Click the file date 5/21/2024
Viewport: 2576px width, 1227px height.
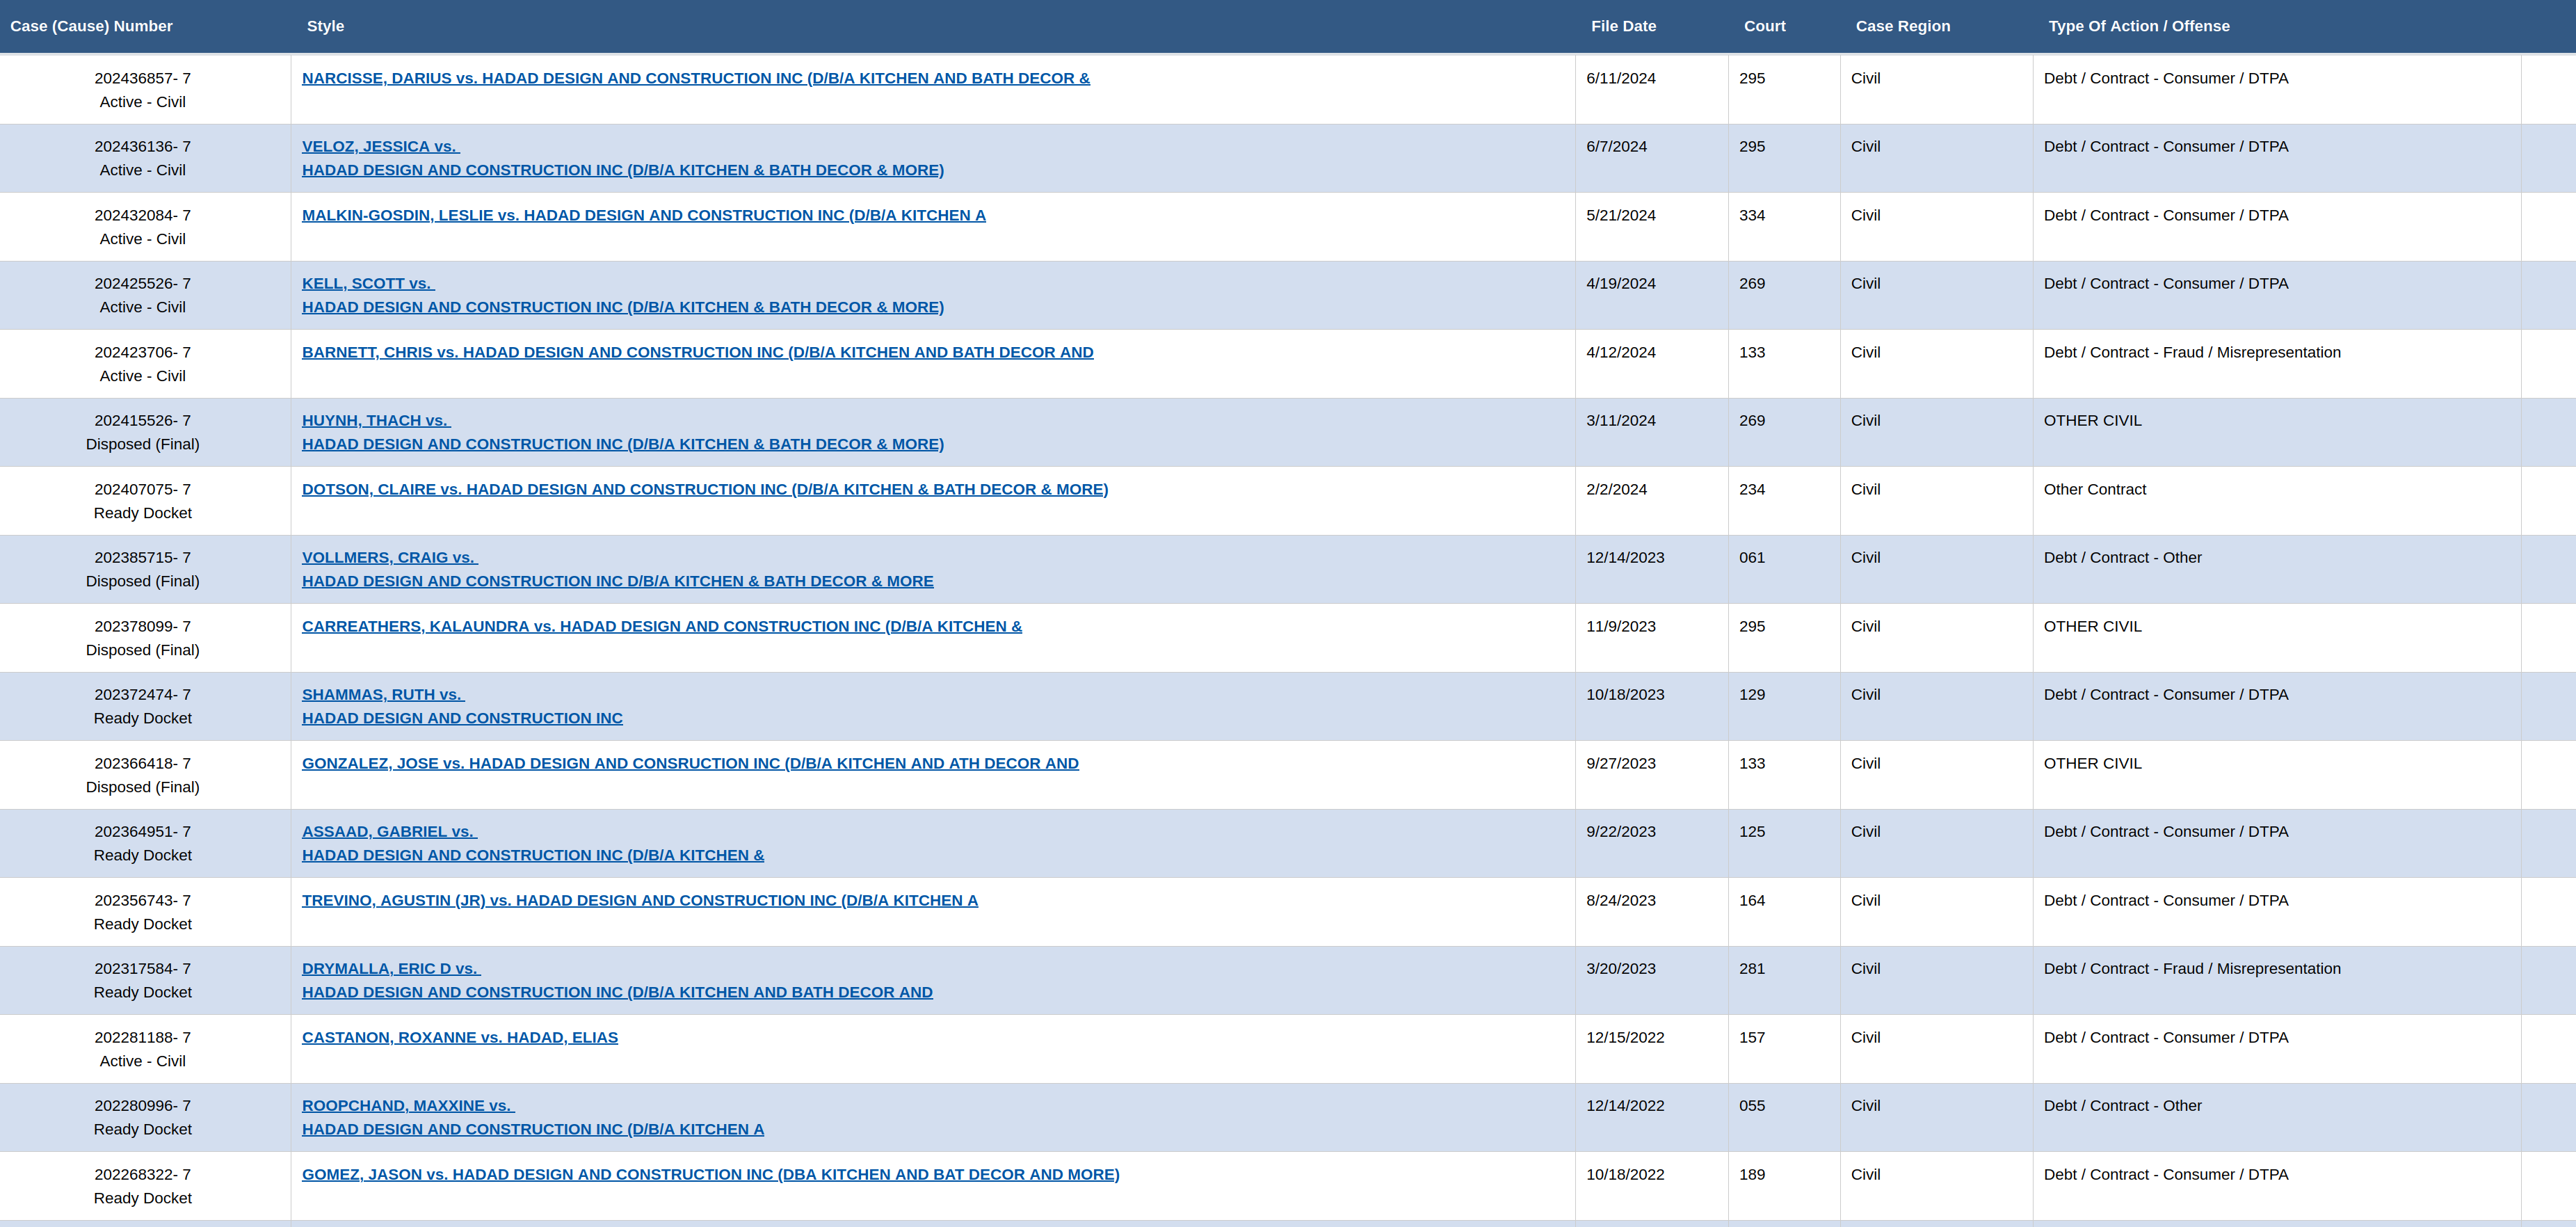point(1620,215)
